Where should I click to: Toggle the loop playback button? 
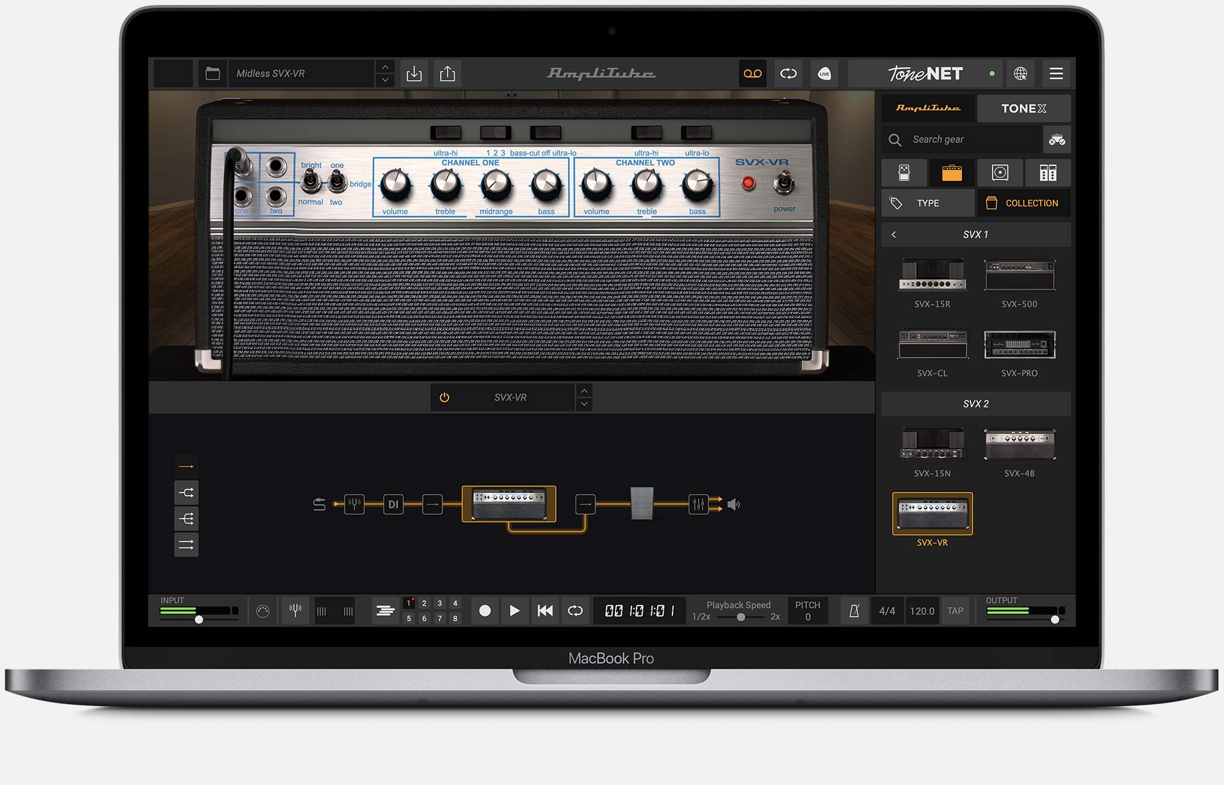pyautogui.click(x=575, y=611)
